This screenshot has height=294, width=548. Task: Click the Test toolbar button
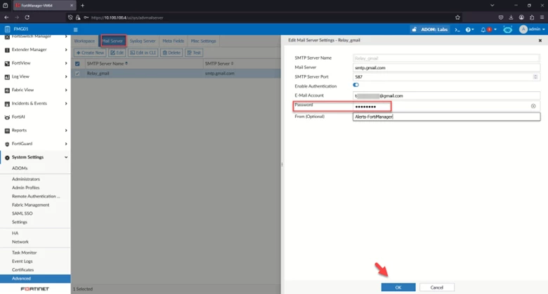click(x=194, y=53)
